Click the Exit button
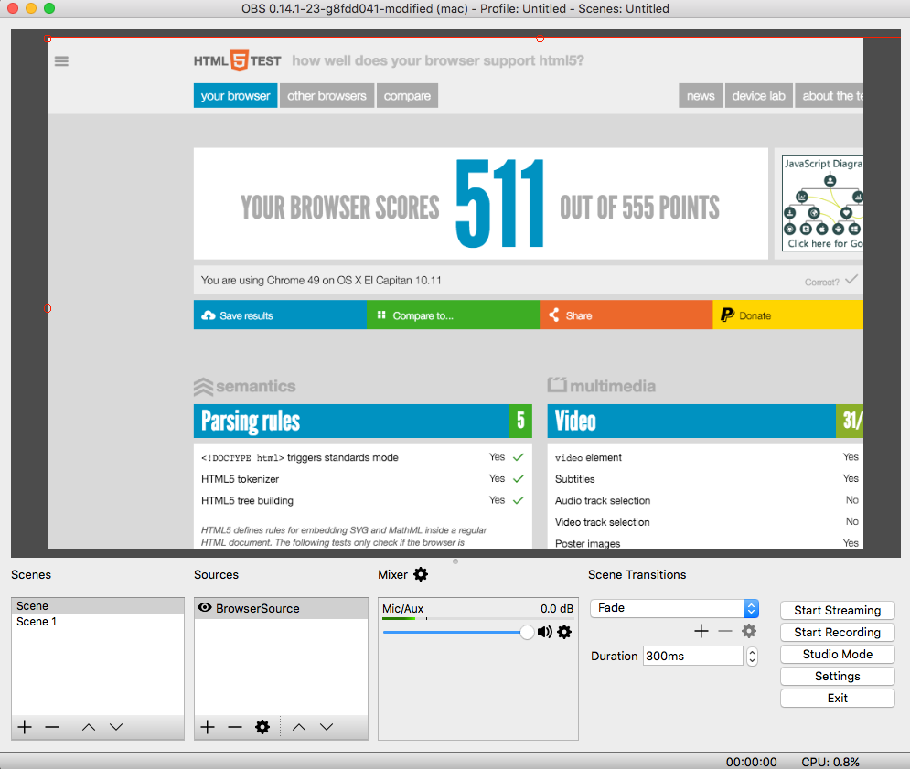 coord(838,699)
